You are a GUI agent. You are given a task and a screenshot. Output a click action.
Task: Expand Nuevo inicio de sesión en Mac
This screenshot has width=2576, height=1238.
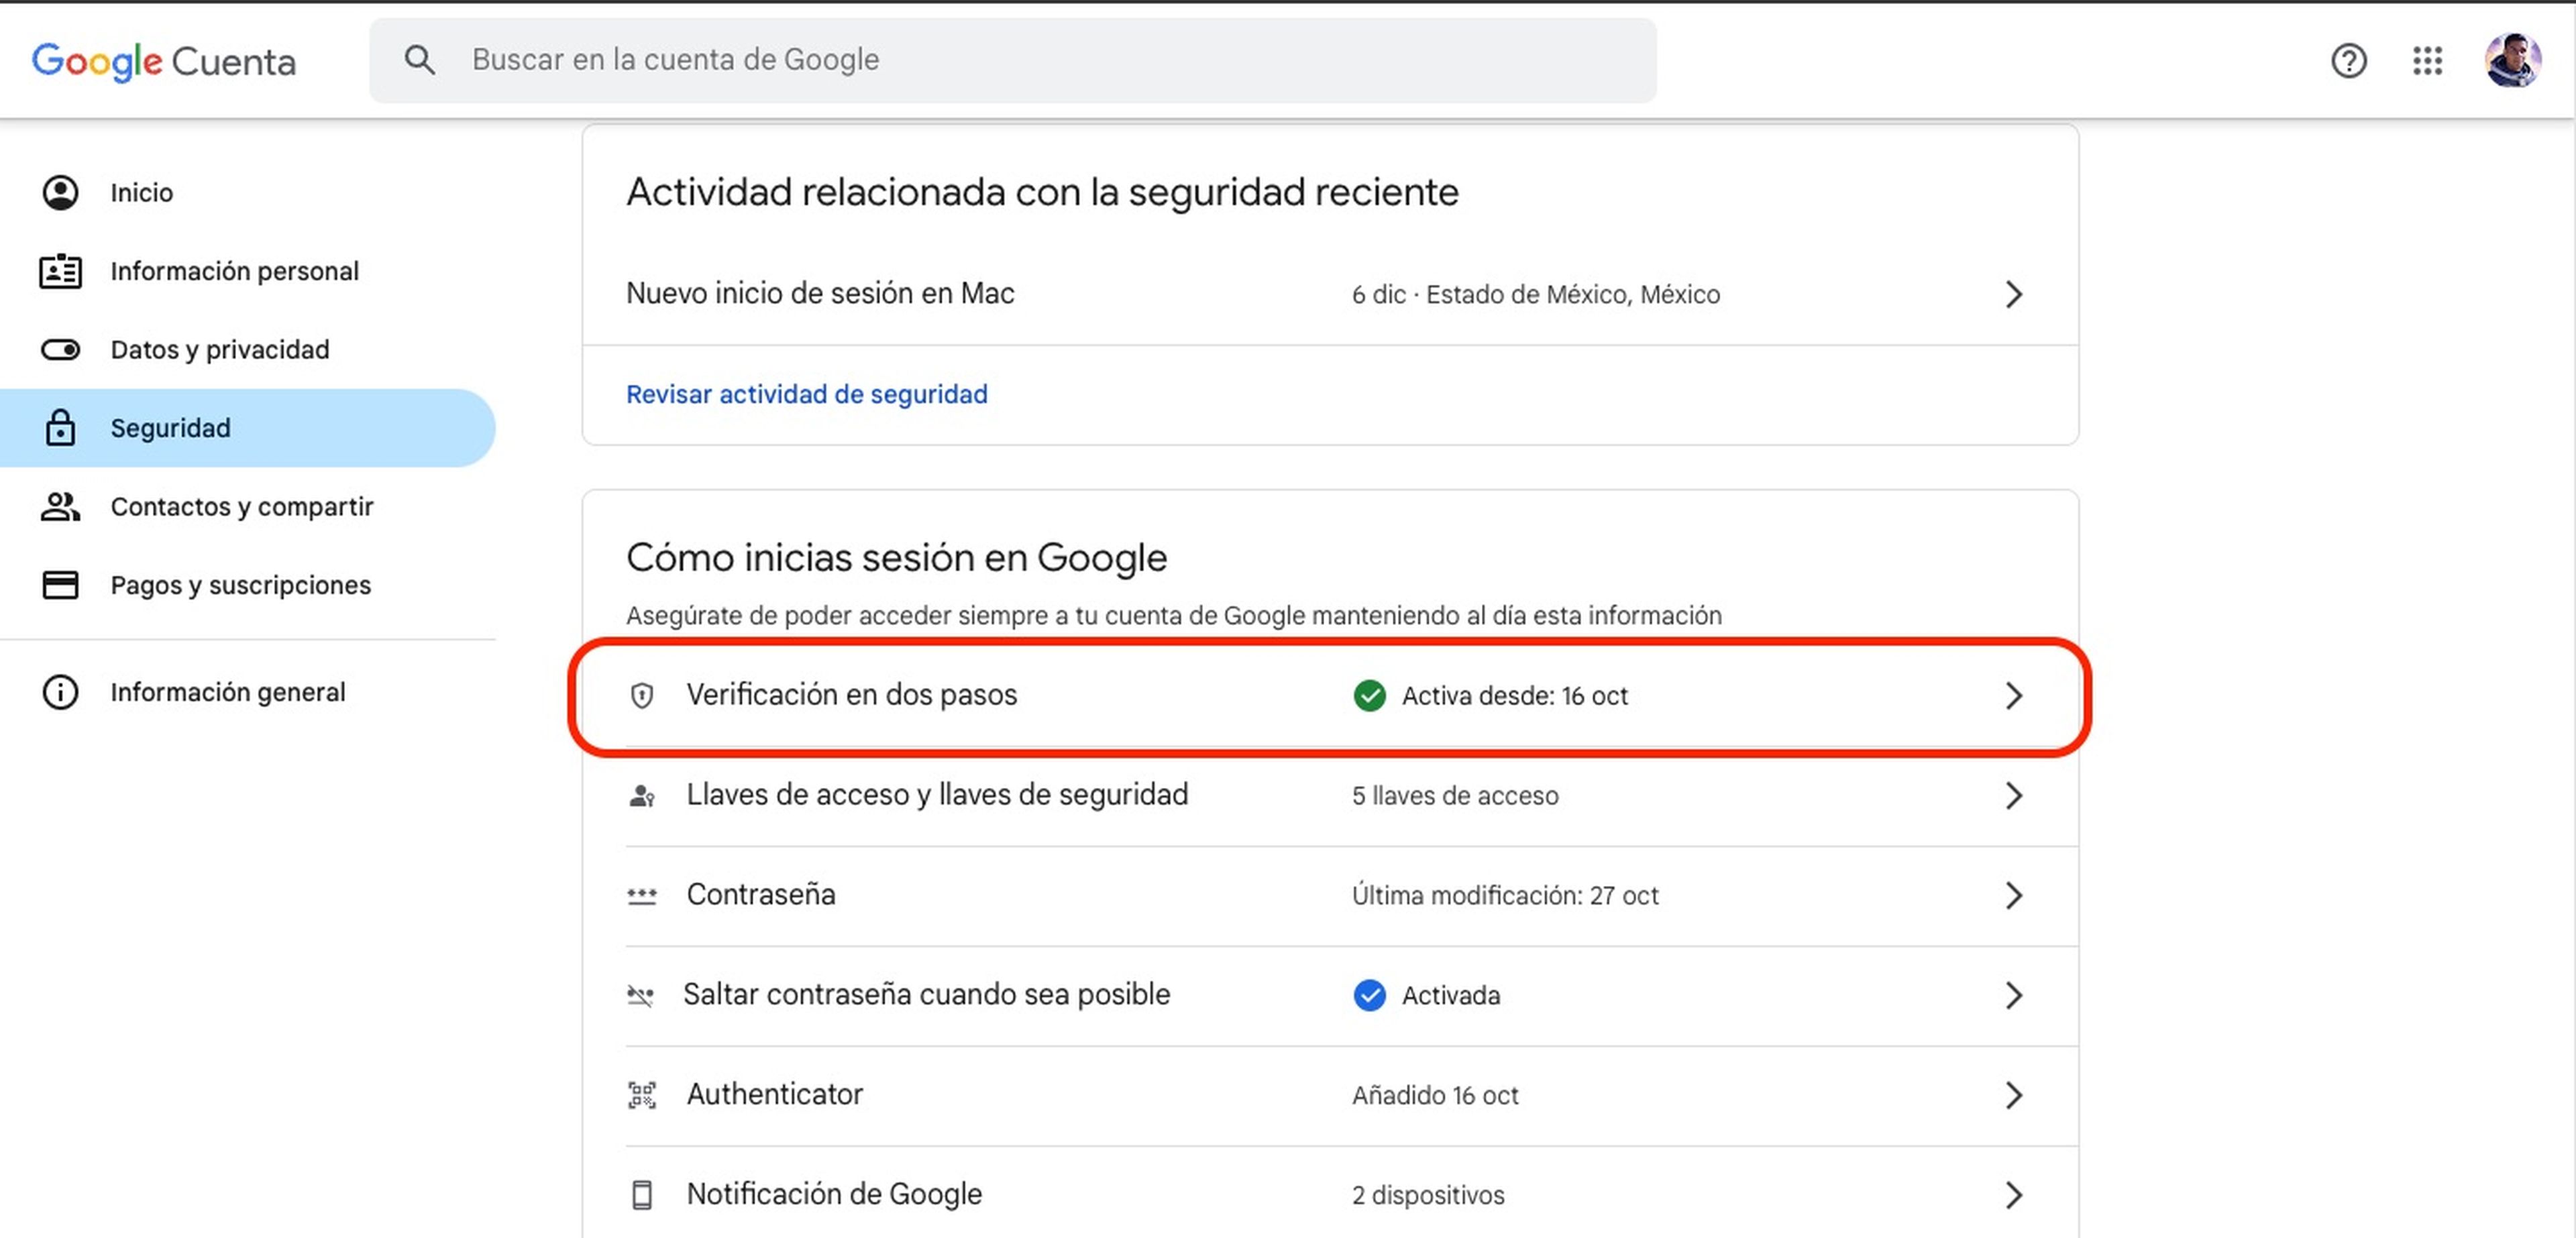coord(2013,294)
